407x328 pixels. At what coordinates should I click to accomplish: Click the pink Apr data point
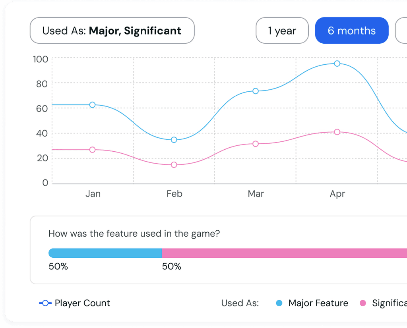point(337,132)
